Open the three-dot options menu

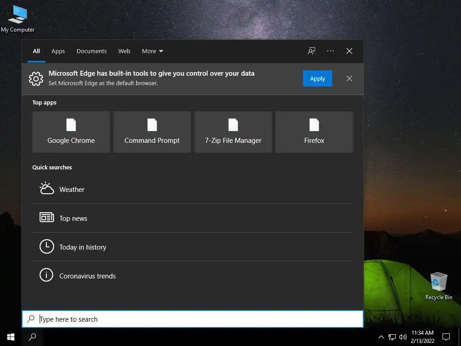330,51
